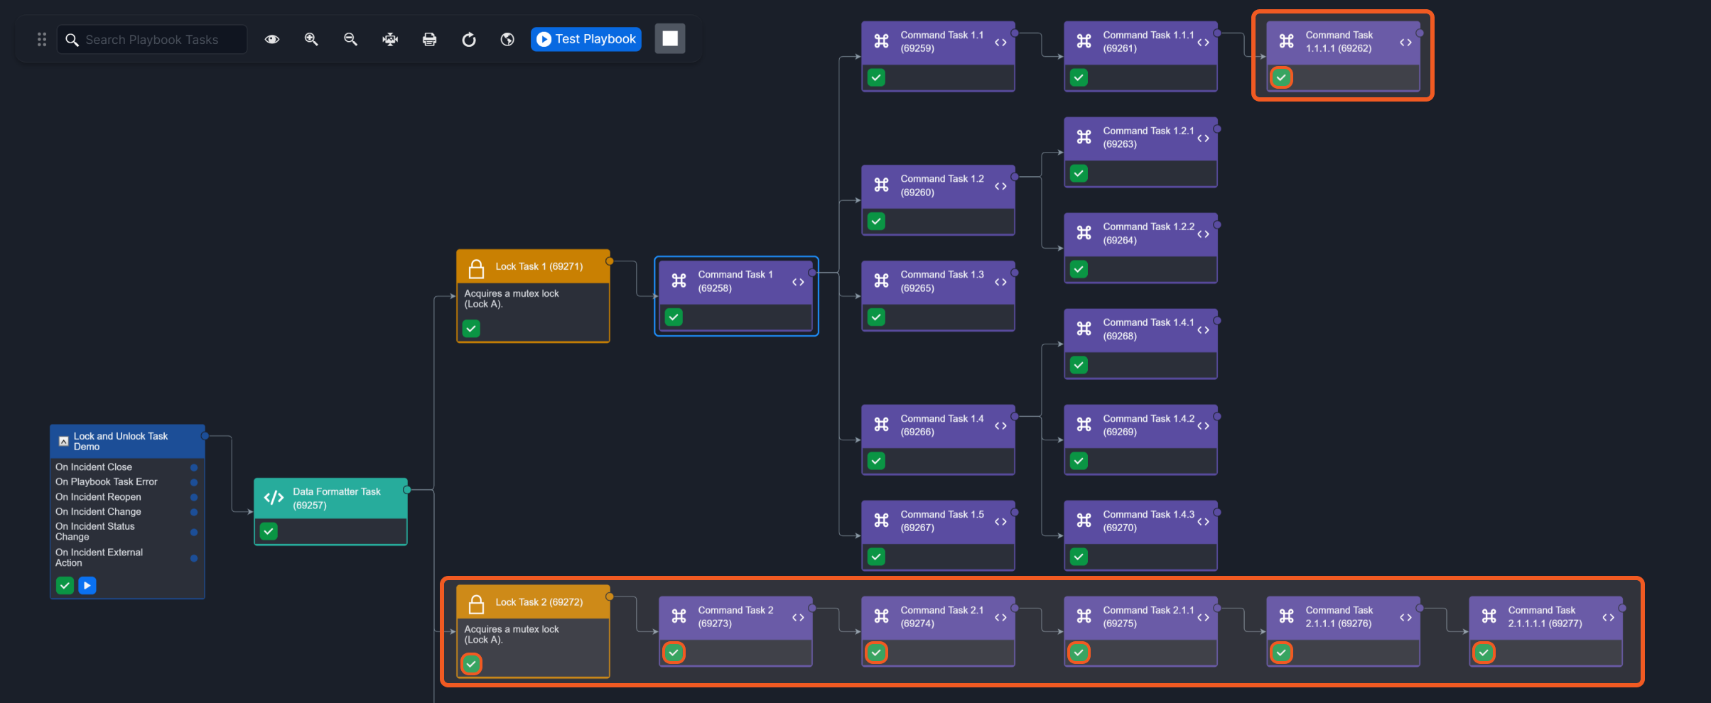Select On Incident Close trigger
Screen dimensions: 1711x703
pos(94,467)
